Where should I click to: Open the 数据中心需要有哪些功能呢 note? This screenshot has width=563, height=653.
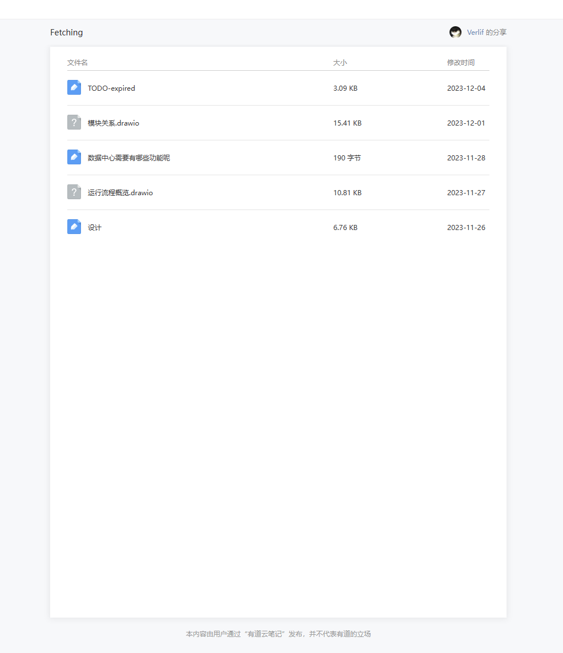tap(129, 158)
